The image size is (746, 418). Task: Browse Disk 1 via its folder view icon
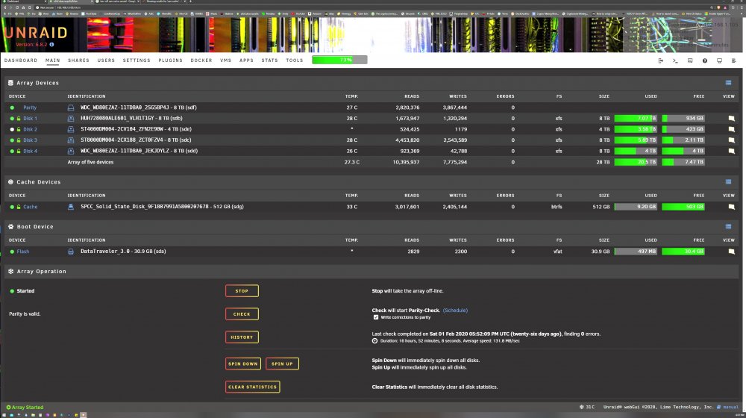pyautogui.click(x=731, y=119)
